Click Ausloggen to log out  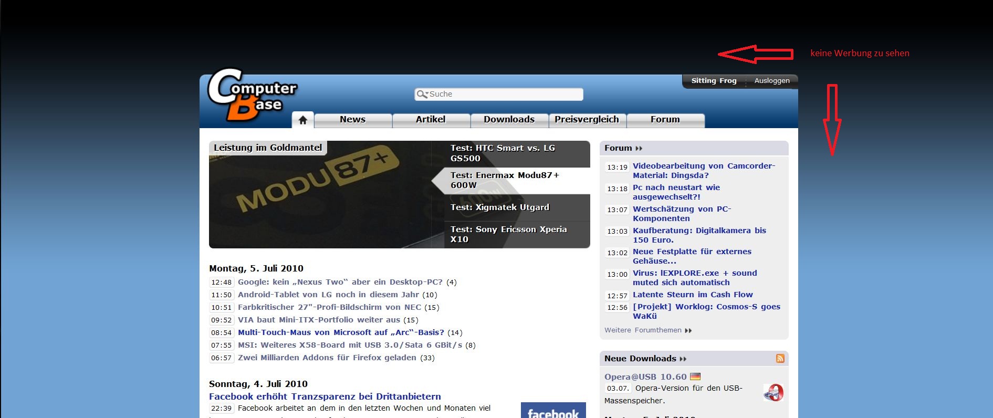coord(772,81)
